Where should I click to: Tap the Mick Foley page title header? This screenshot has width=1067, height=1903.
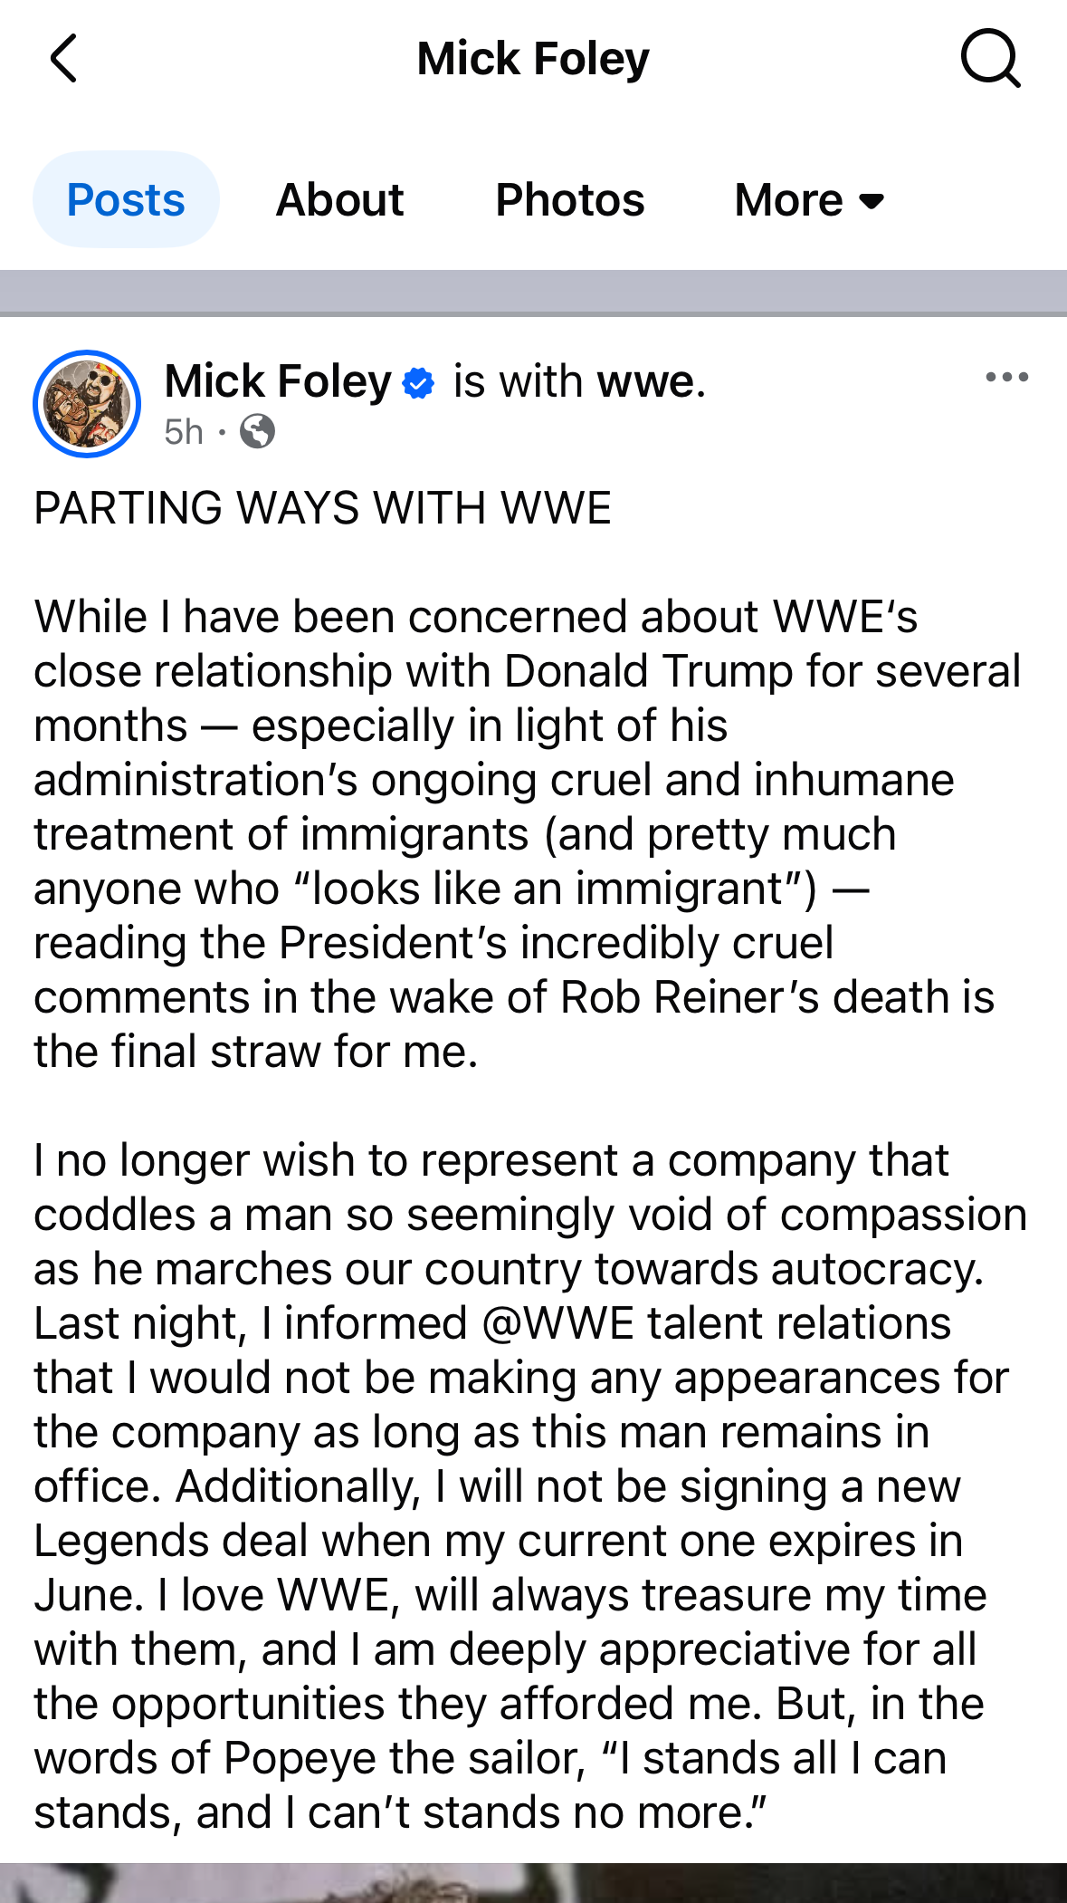[533, 60]
